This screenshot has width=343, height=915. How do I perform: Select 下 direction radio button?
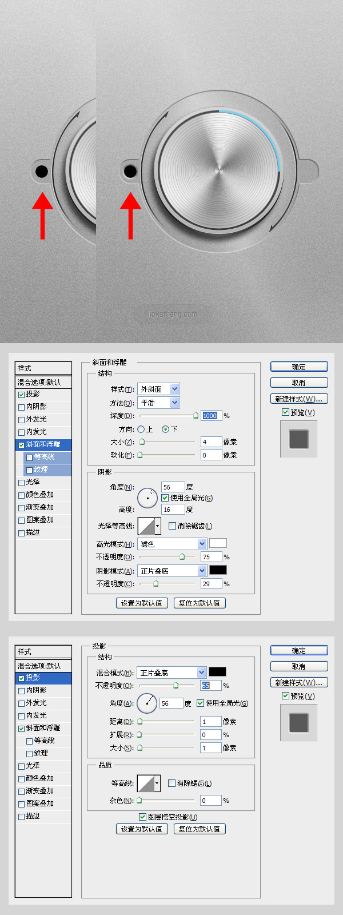tap(165, 429)
